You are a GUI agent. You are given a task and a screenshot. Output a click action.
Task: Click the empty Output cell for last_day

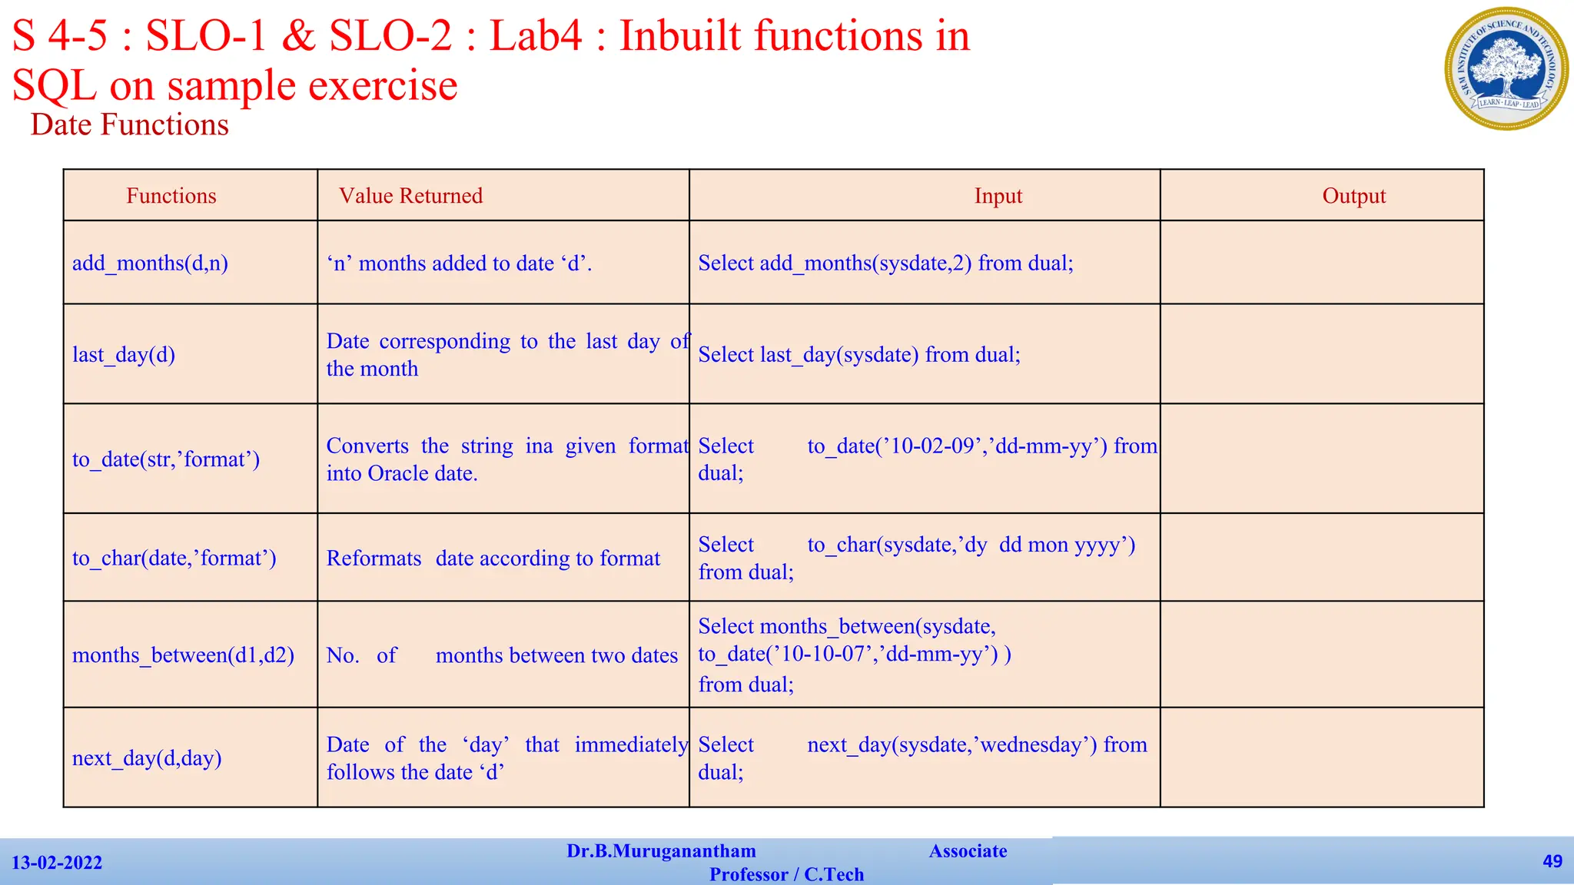pos(1322,354)
